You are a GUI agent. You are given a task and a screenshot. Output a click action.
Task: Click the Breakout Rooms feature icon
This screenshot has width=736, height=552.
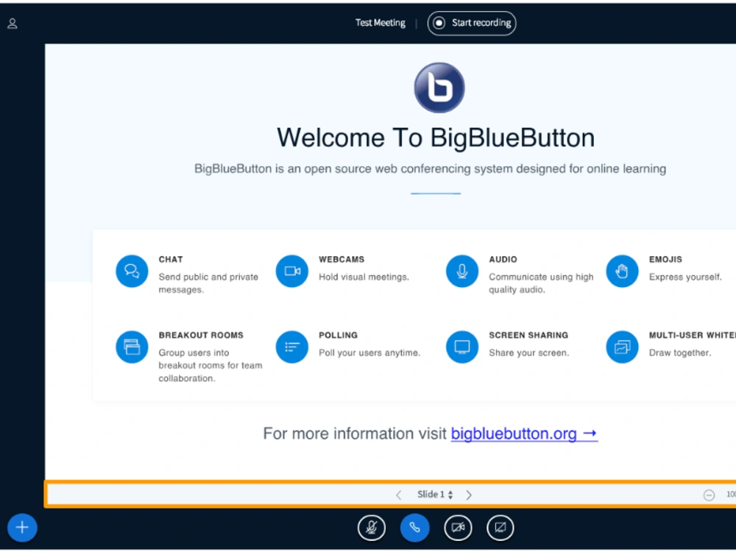click(132, 347)
